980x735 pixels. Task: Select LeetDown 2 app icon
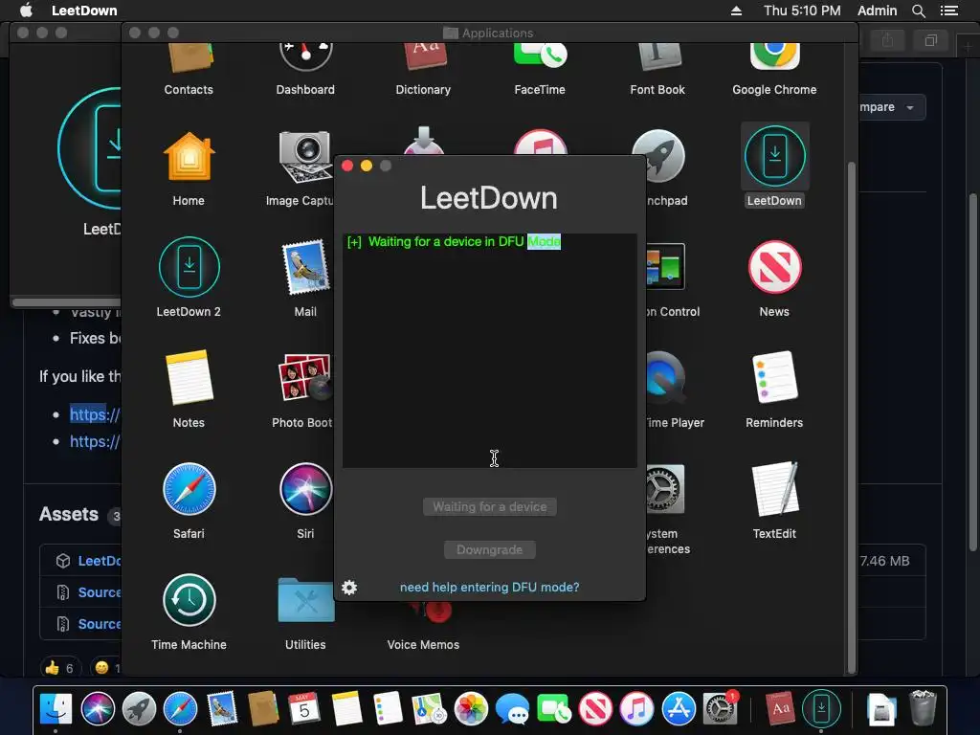click(x=189, y=267)
